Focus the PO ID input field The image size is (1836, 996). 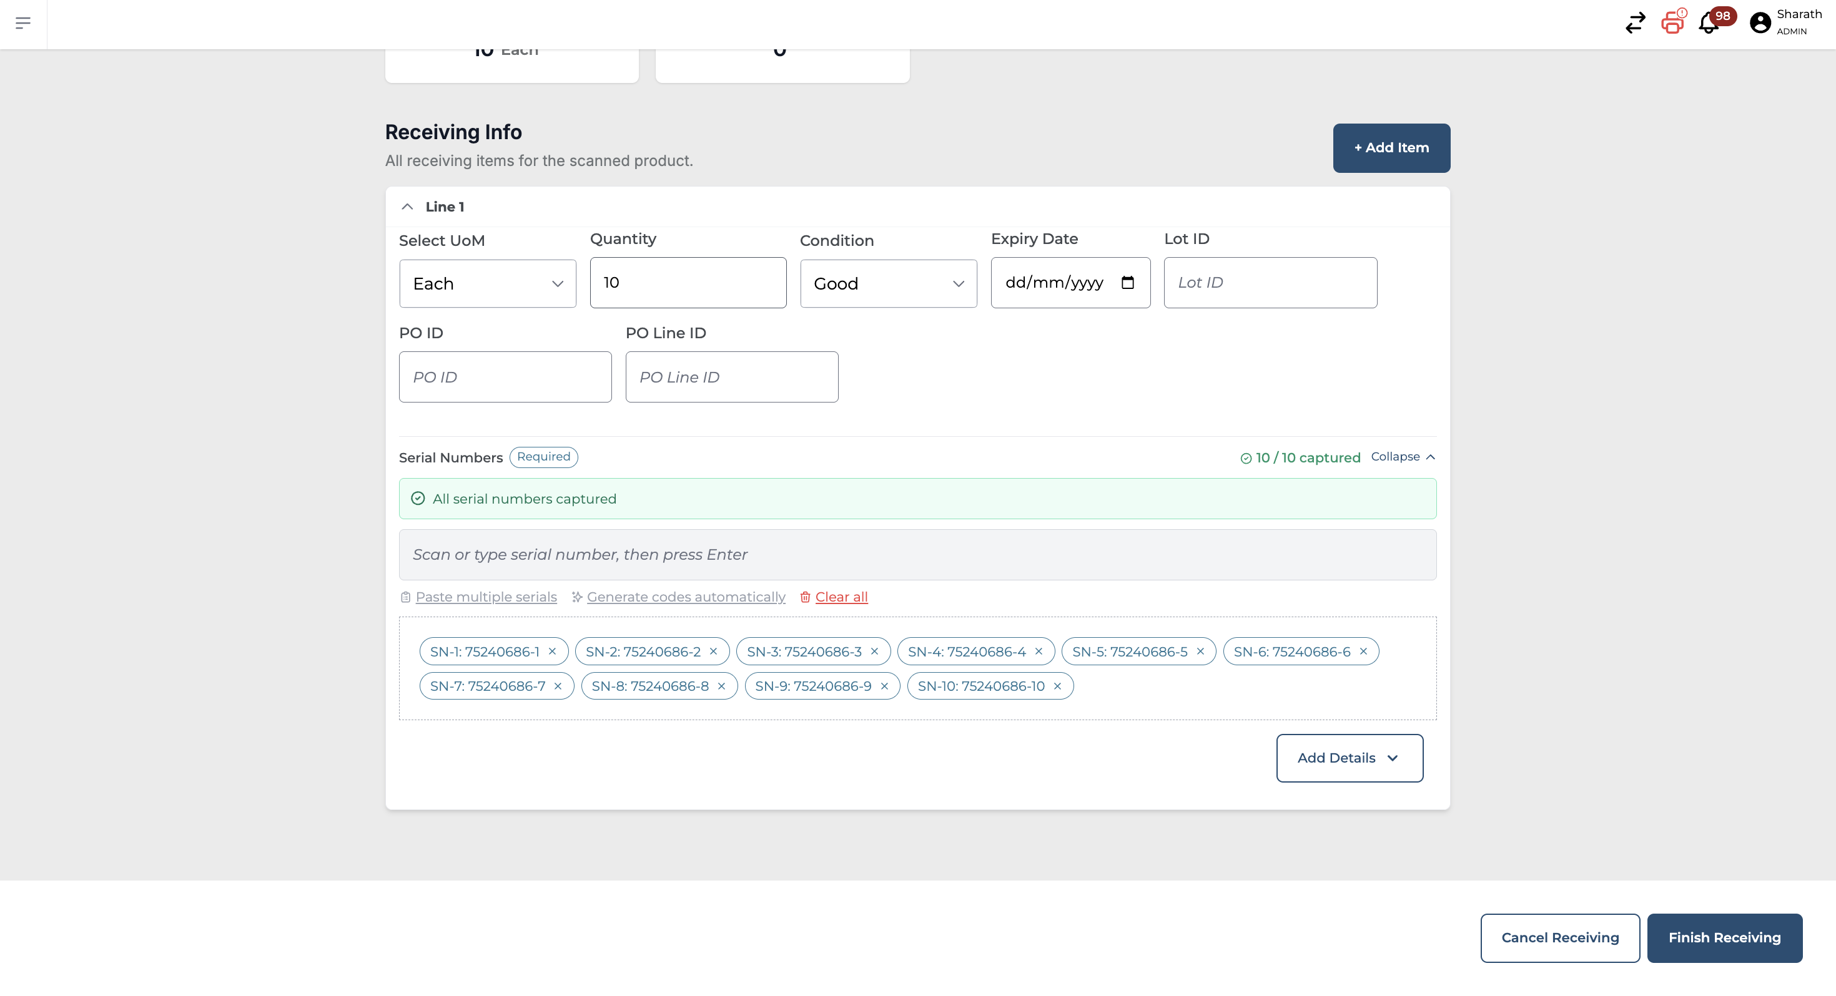tap(505, 377)
